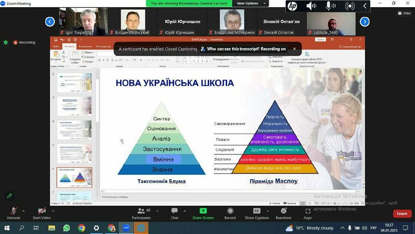Viewport: 415px width, 234px height.
Task: Show previous participants with left arrow
Action: pos(50,22)
